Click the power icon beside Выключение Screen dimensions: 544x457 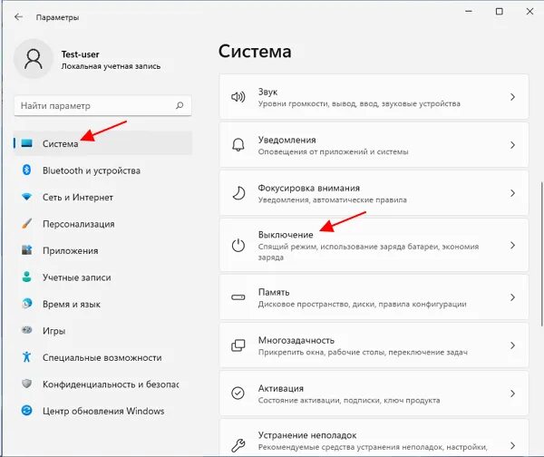point(238,245)
